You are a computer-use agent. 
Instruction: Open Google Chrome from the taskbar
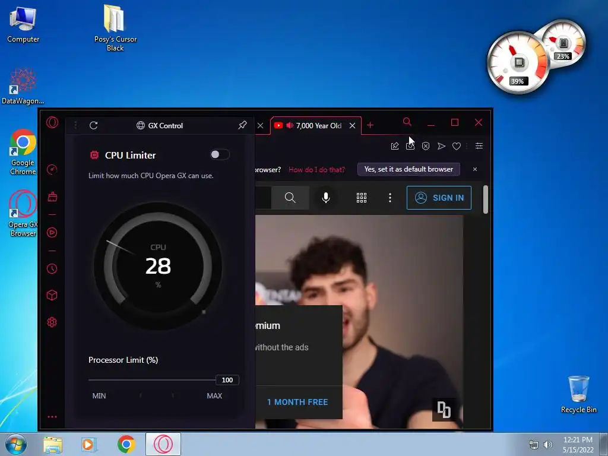[126, 444]
